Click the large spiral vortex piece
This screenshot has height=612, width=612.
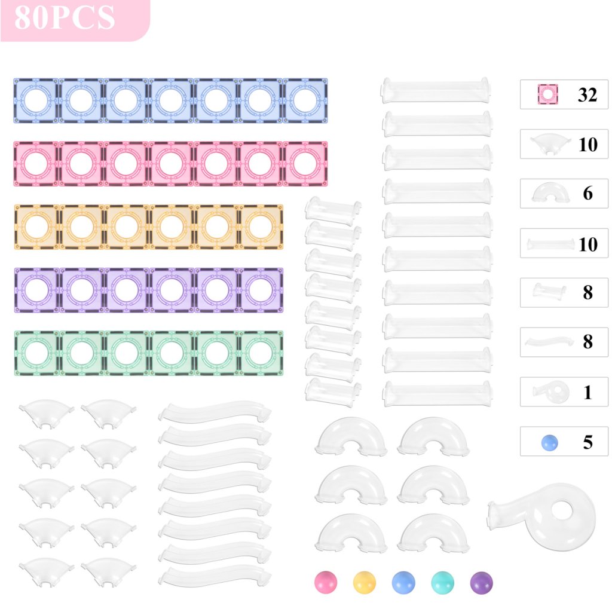(545, 516)
